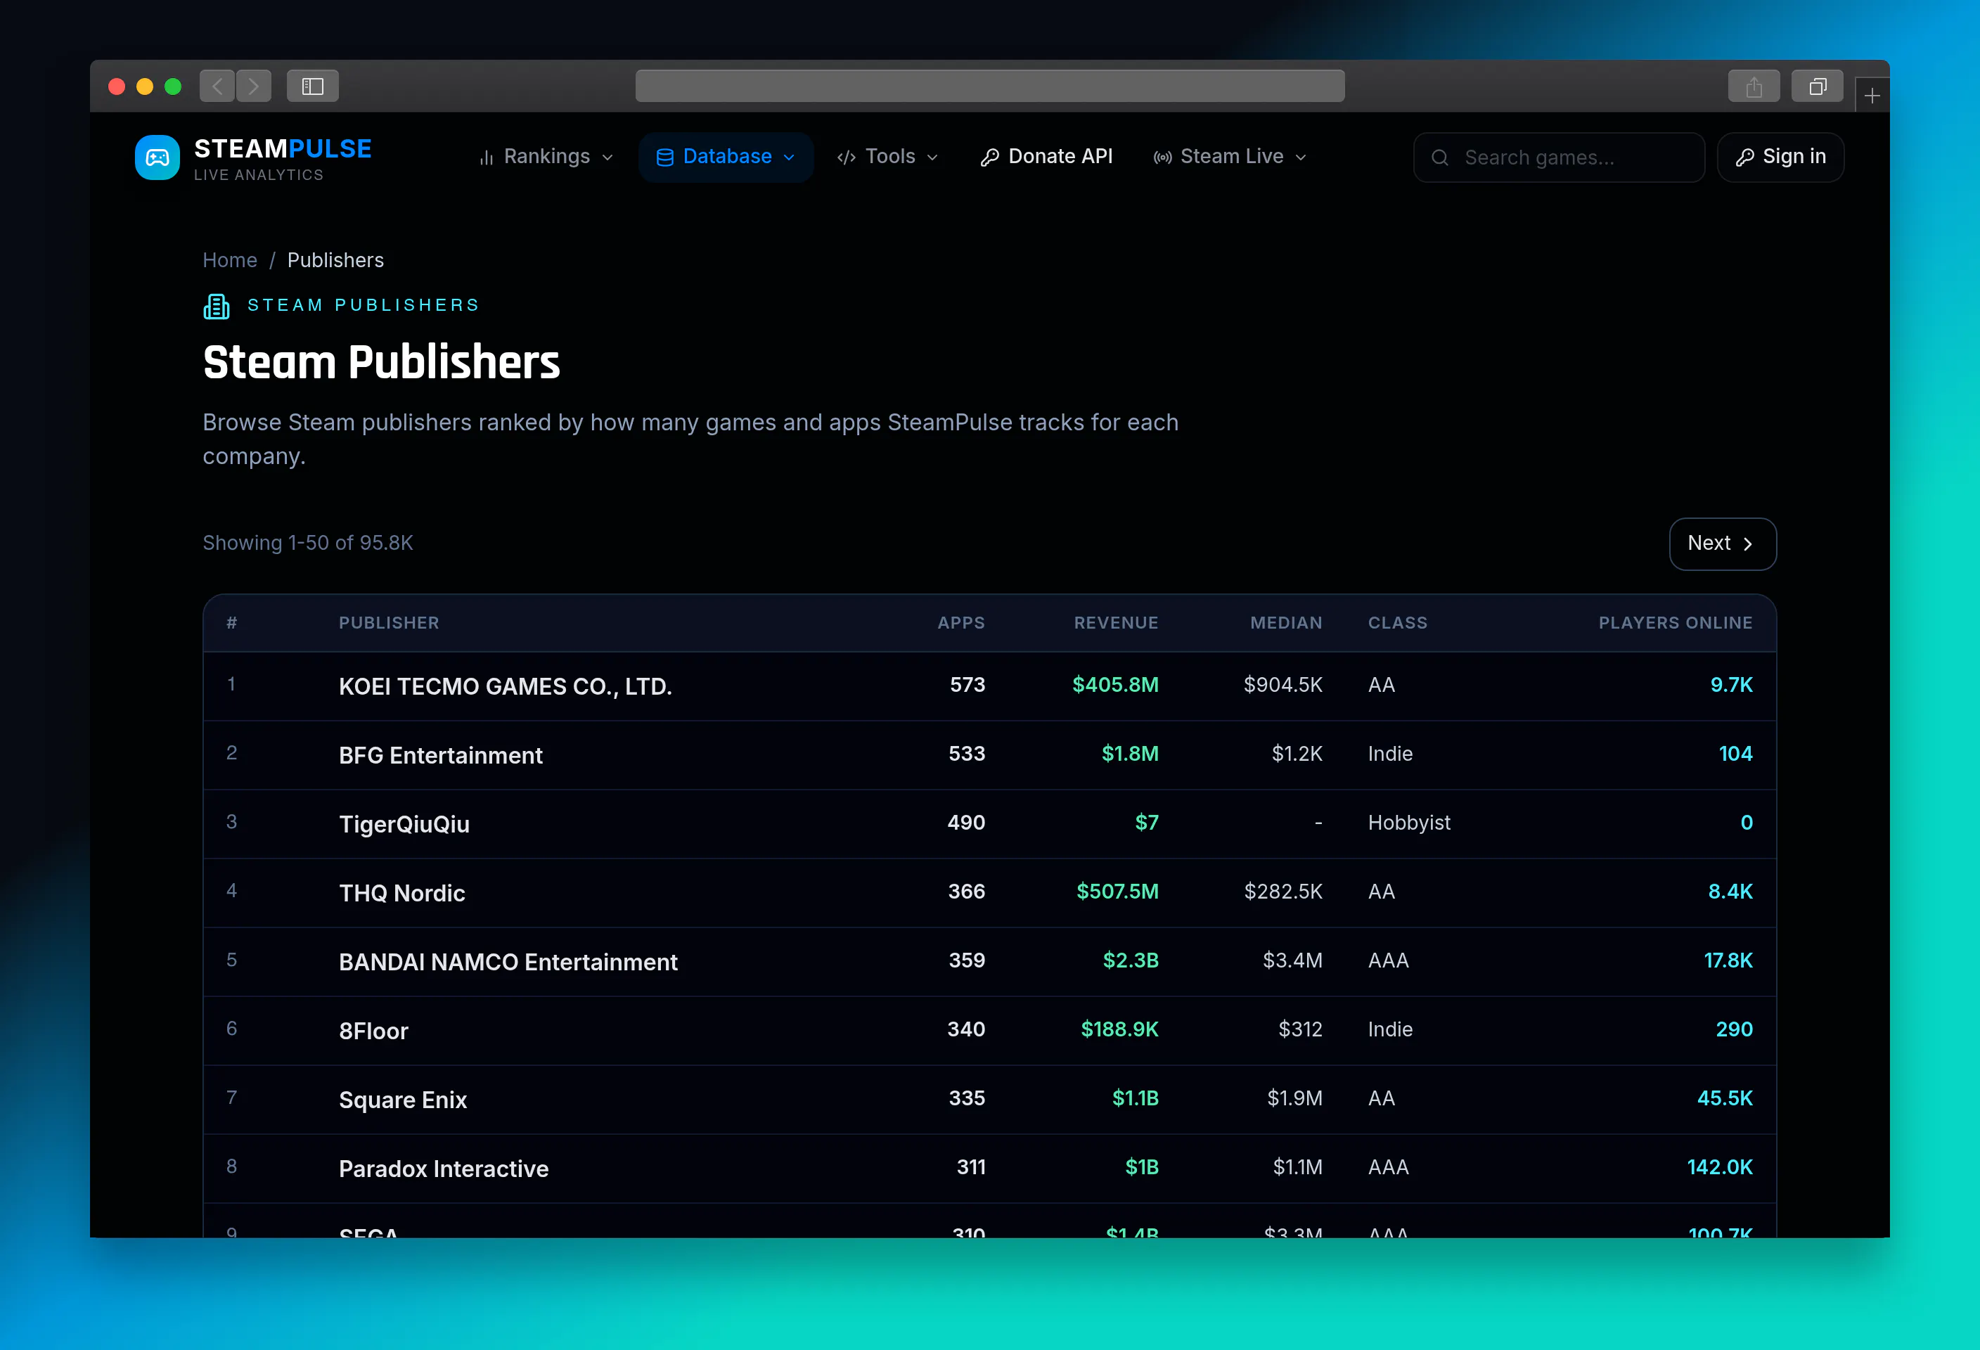Click the MEDIAN column header
This screenshot has height=1350, width=1980.
[1287, 623]
